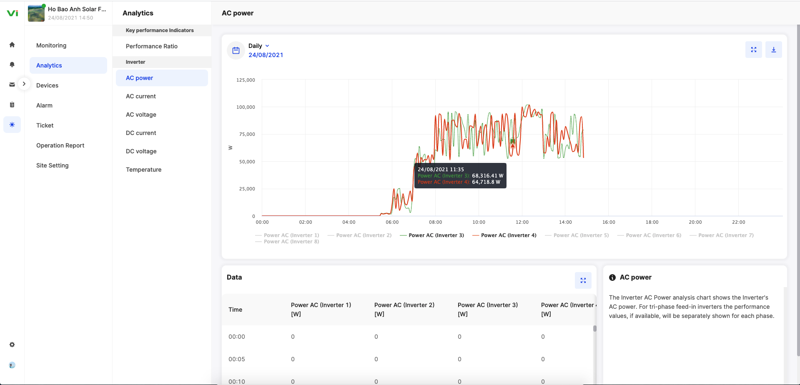Select DC voltage in the Inverter list
The height and width of the screenshot is (385, 800).
pos(141,151)
